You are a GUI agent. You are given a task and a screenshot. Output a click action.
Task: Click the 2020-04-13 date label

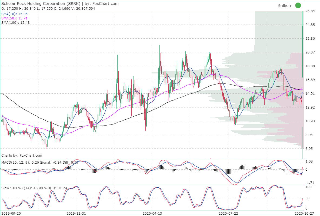point(152,213)
